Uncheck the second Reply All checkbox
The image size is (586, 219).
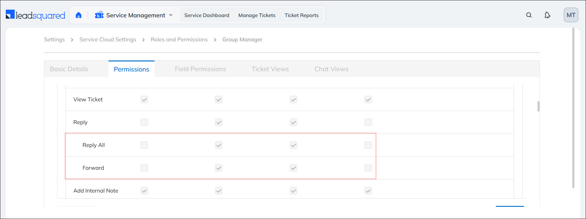(x=219, y=145)
